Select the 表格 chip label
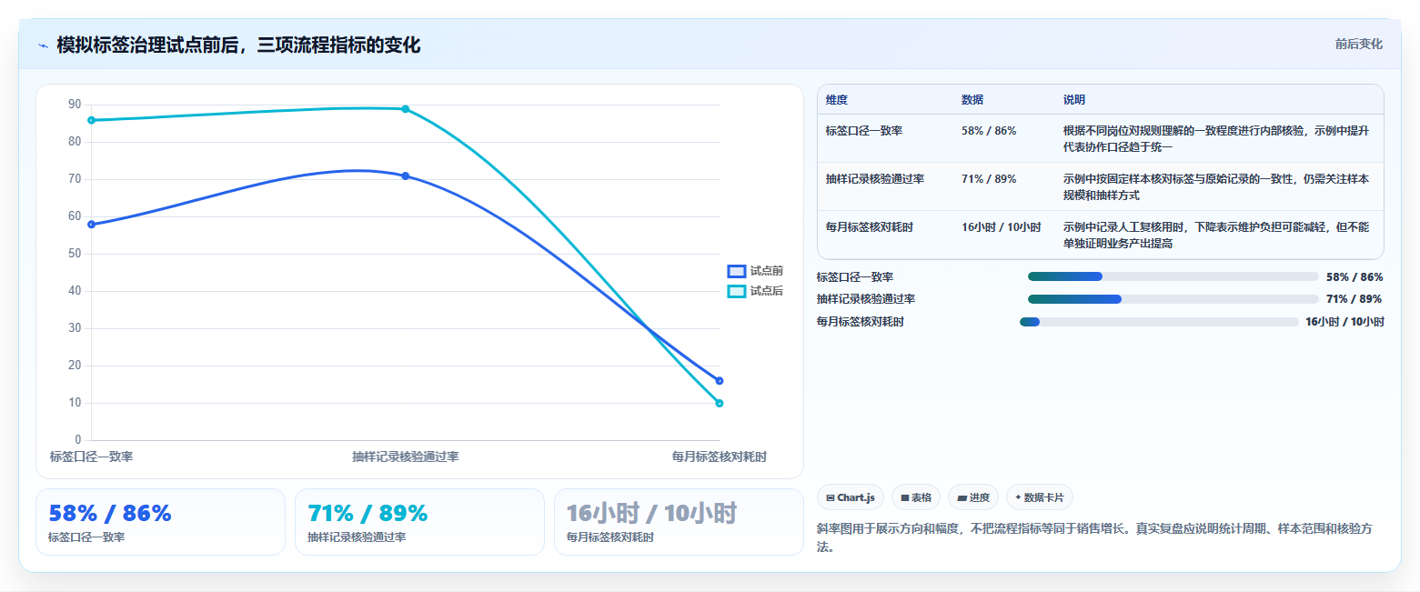The image size is (1420, 592). [921, 497]
